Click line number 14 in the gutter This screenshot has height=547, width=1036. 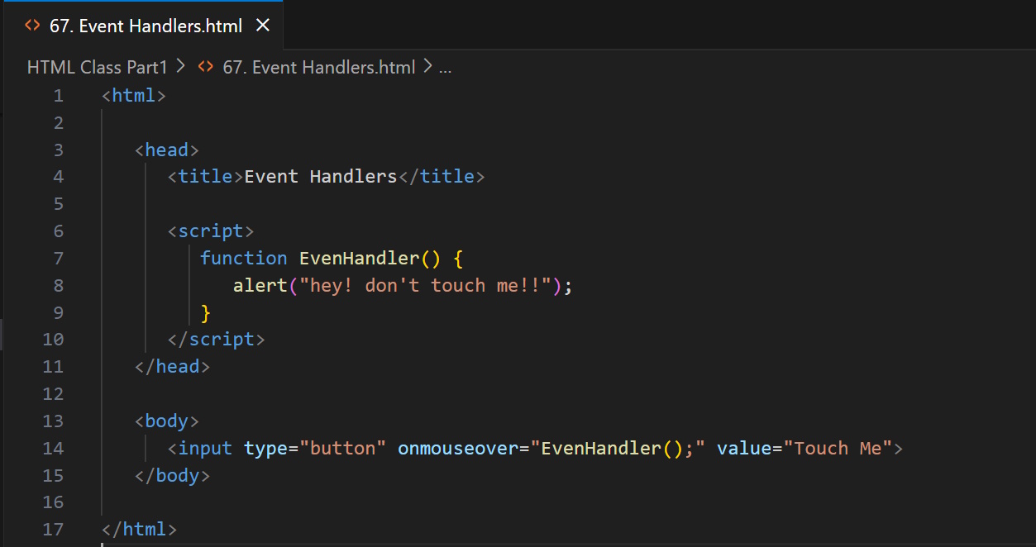click(53, 448)
